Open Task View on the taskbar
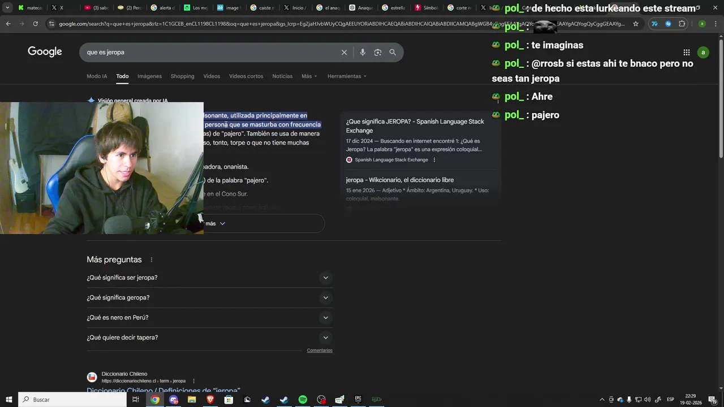 tap(136, 400)
